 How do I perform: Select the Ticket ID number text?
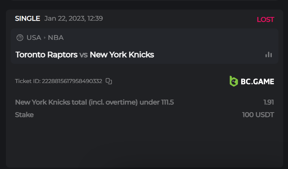72,81
